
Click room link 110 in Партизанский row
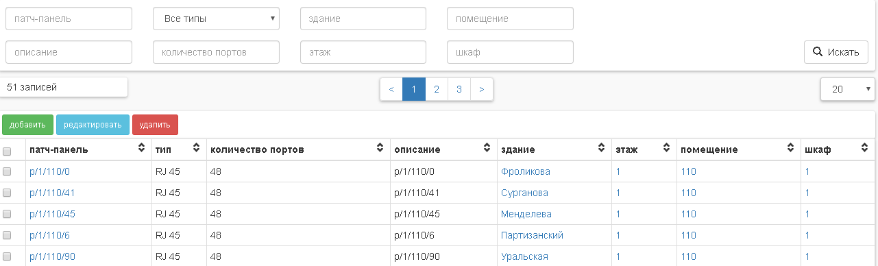click(x=688, y=235)
